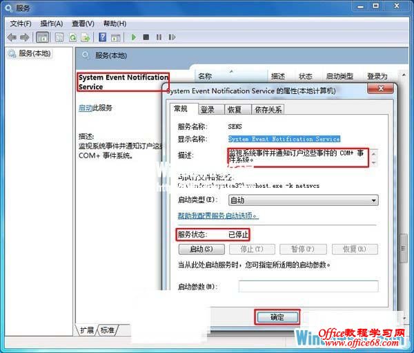Click the 已停止 service status text
This screenshot has width=414, height=353.
(238, 235)
